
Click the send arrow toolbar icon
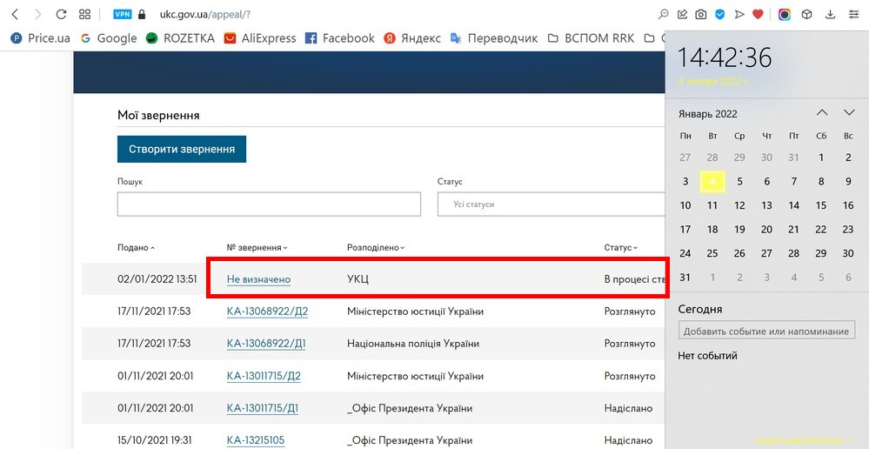coord(739,15)
